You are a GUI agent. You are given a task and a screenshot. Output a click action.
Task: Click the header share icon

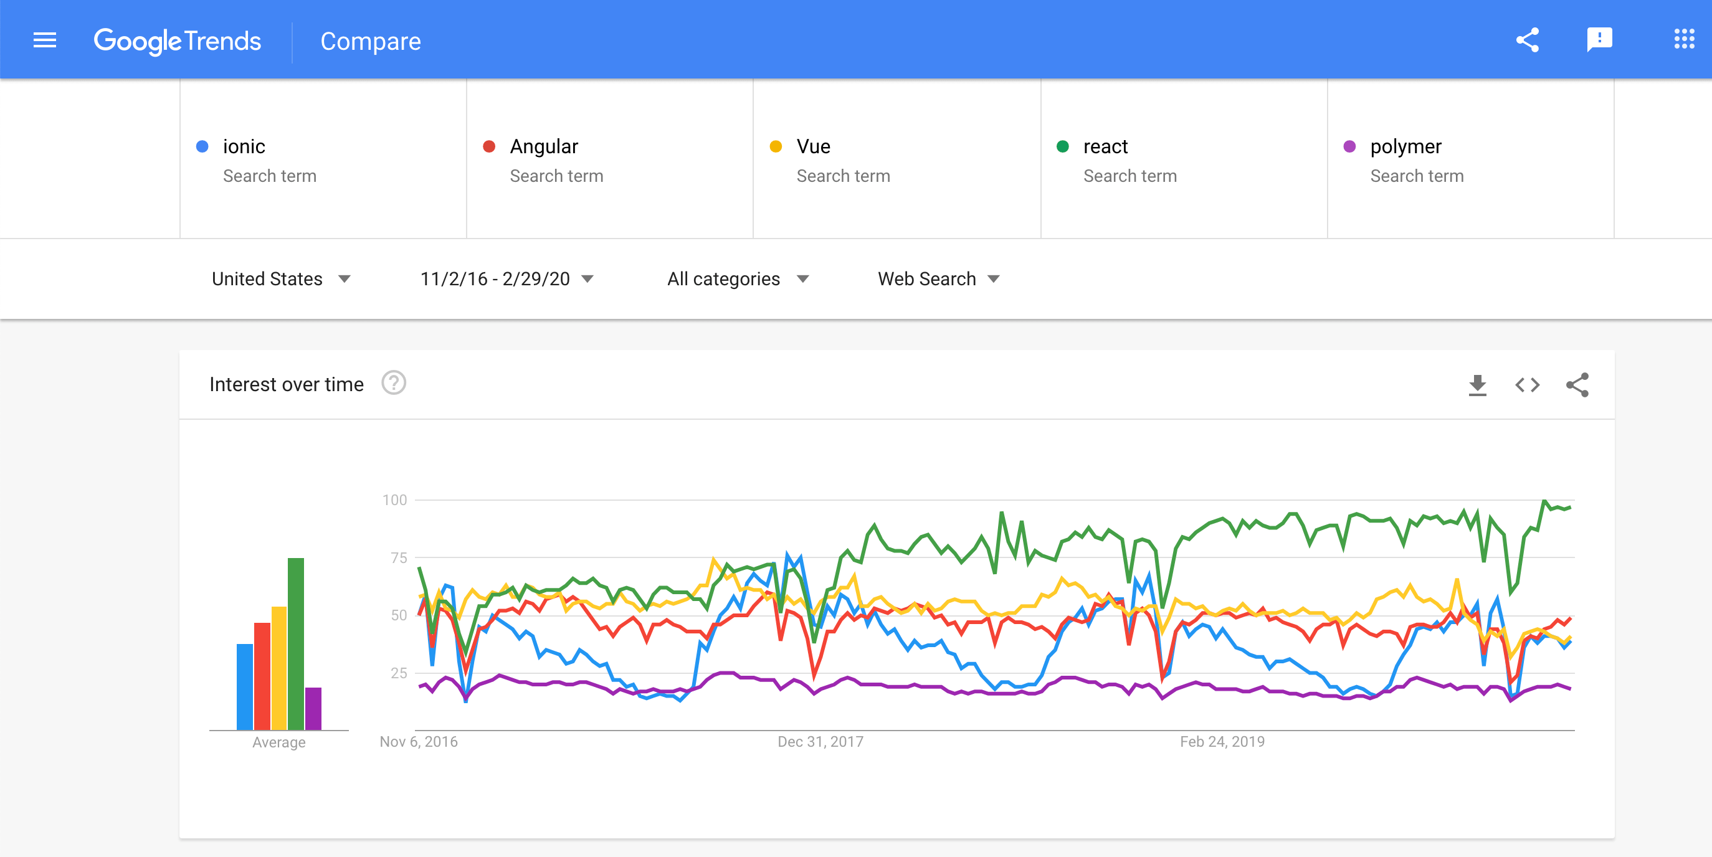point(1527,40)
